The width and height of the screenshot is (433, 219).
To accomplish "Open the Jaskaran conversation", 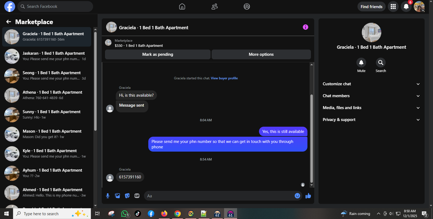I will (47, 56).
